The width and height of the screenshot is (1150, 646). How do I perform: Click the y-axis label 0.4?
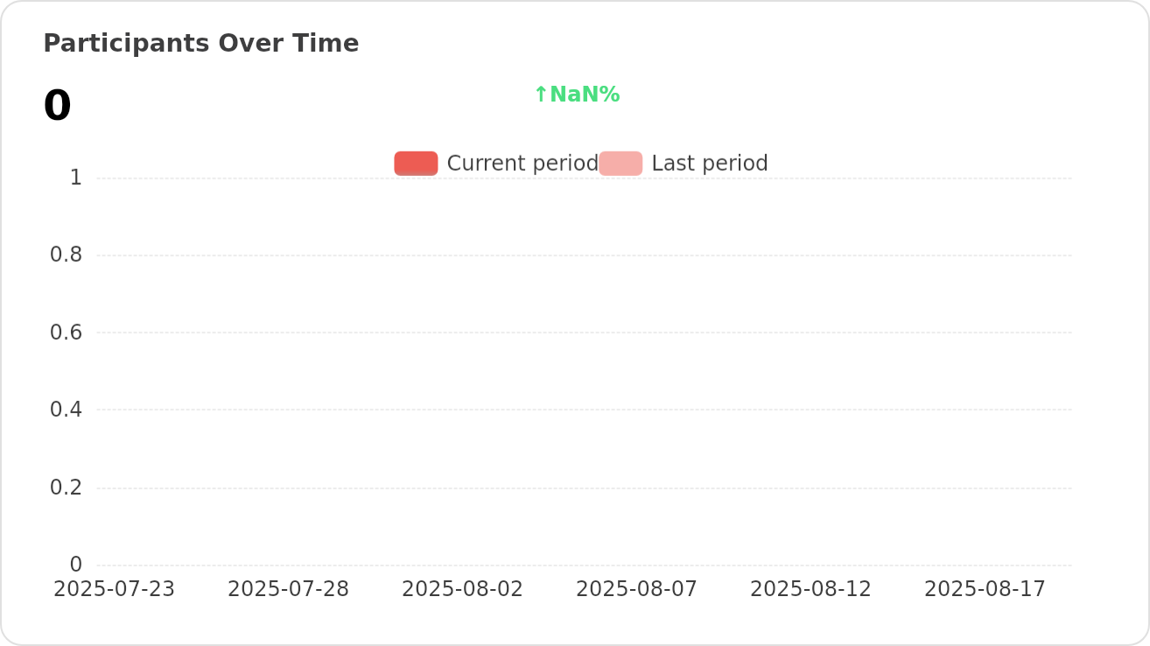tap(67, 410)
